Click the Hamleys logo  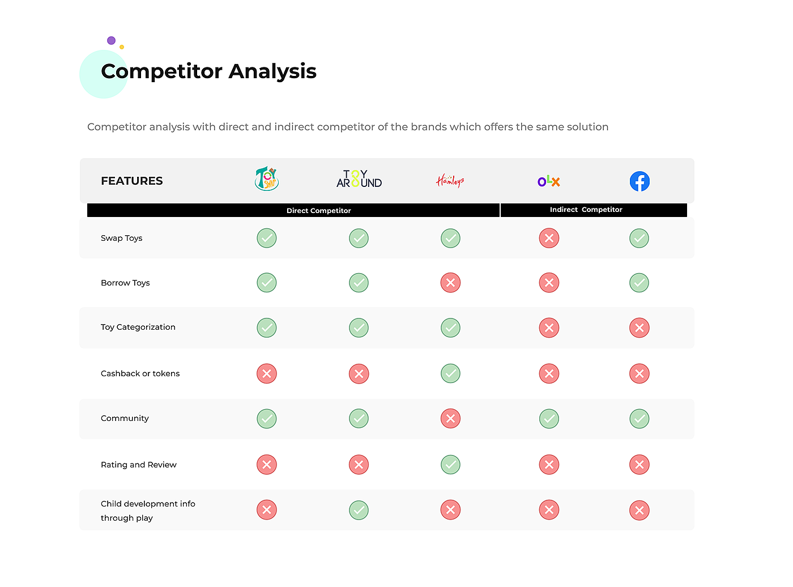pos(450,181)
